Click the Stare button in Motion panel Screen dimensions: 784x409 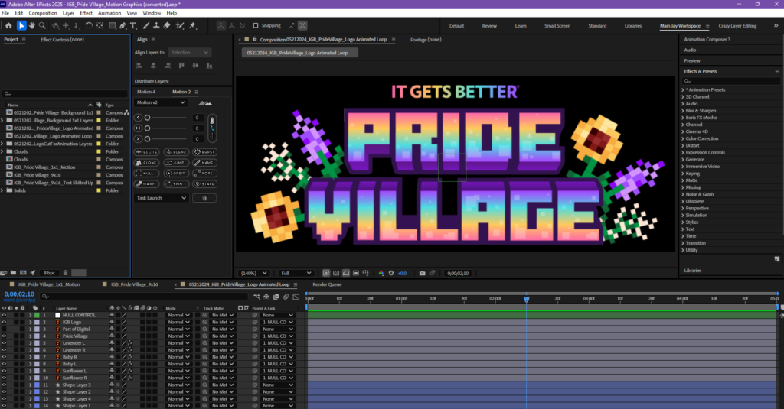[204, 184]
